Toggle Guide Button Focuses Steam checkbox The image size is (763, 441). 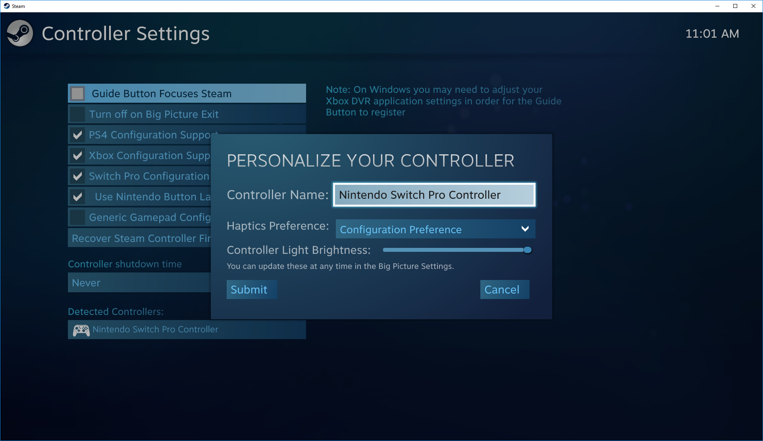[x=78, y=94]
